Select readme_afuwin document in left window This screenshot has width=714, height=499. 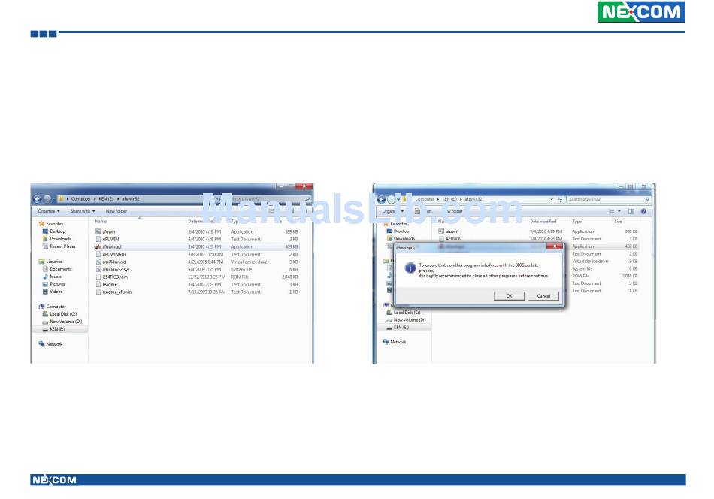tap(116, 292)
